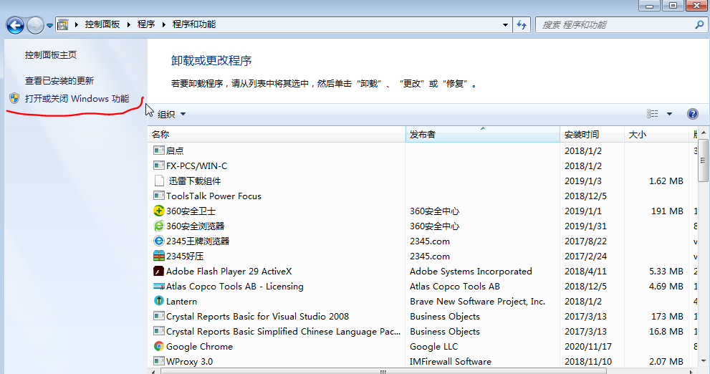
Task: Click the control panel icon in the address bar
Action: tap(63, 24)
